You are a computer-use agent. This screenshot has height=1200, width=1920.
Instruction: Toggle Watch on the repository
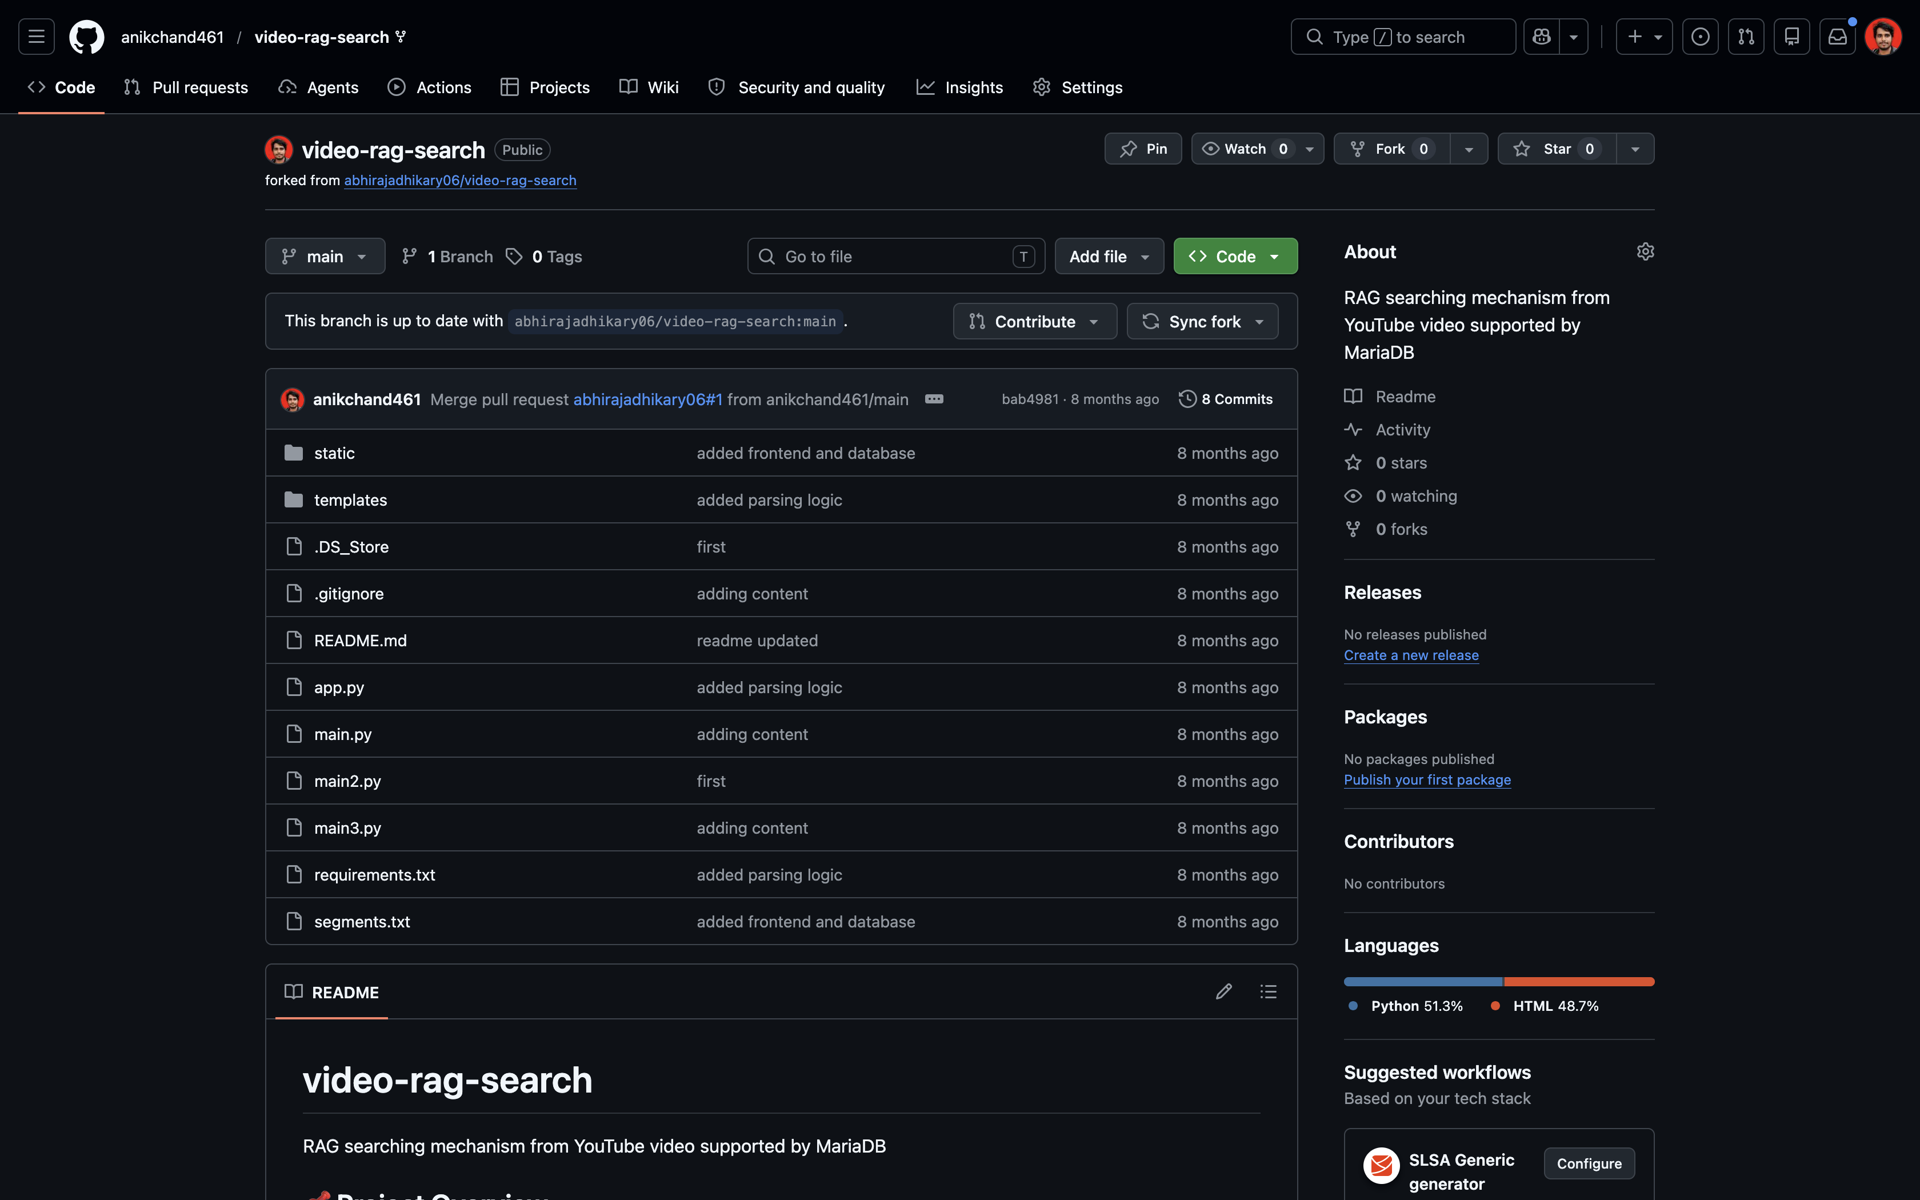(1257, 149)
